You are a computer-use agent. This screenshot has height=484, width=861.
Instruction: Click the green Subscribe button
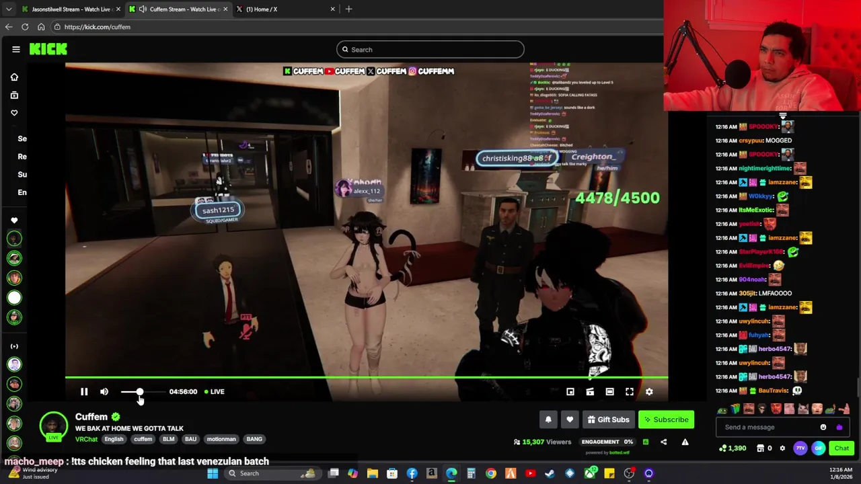tap(666, 419)
